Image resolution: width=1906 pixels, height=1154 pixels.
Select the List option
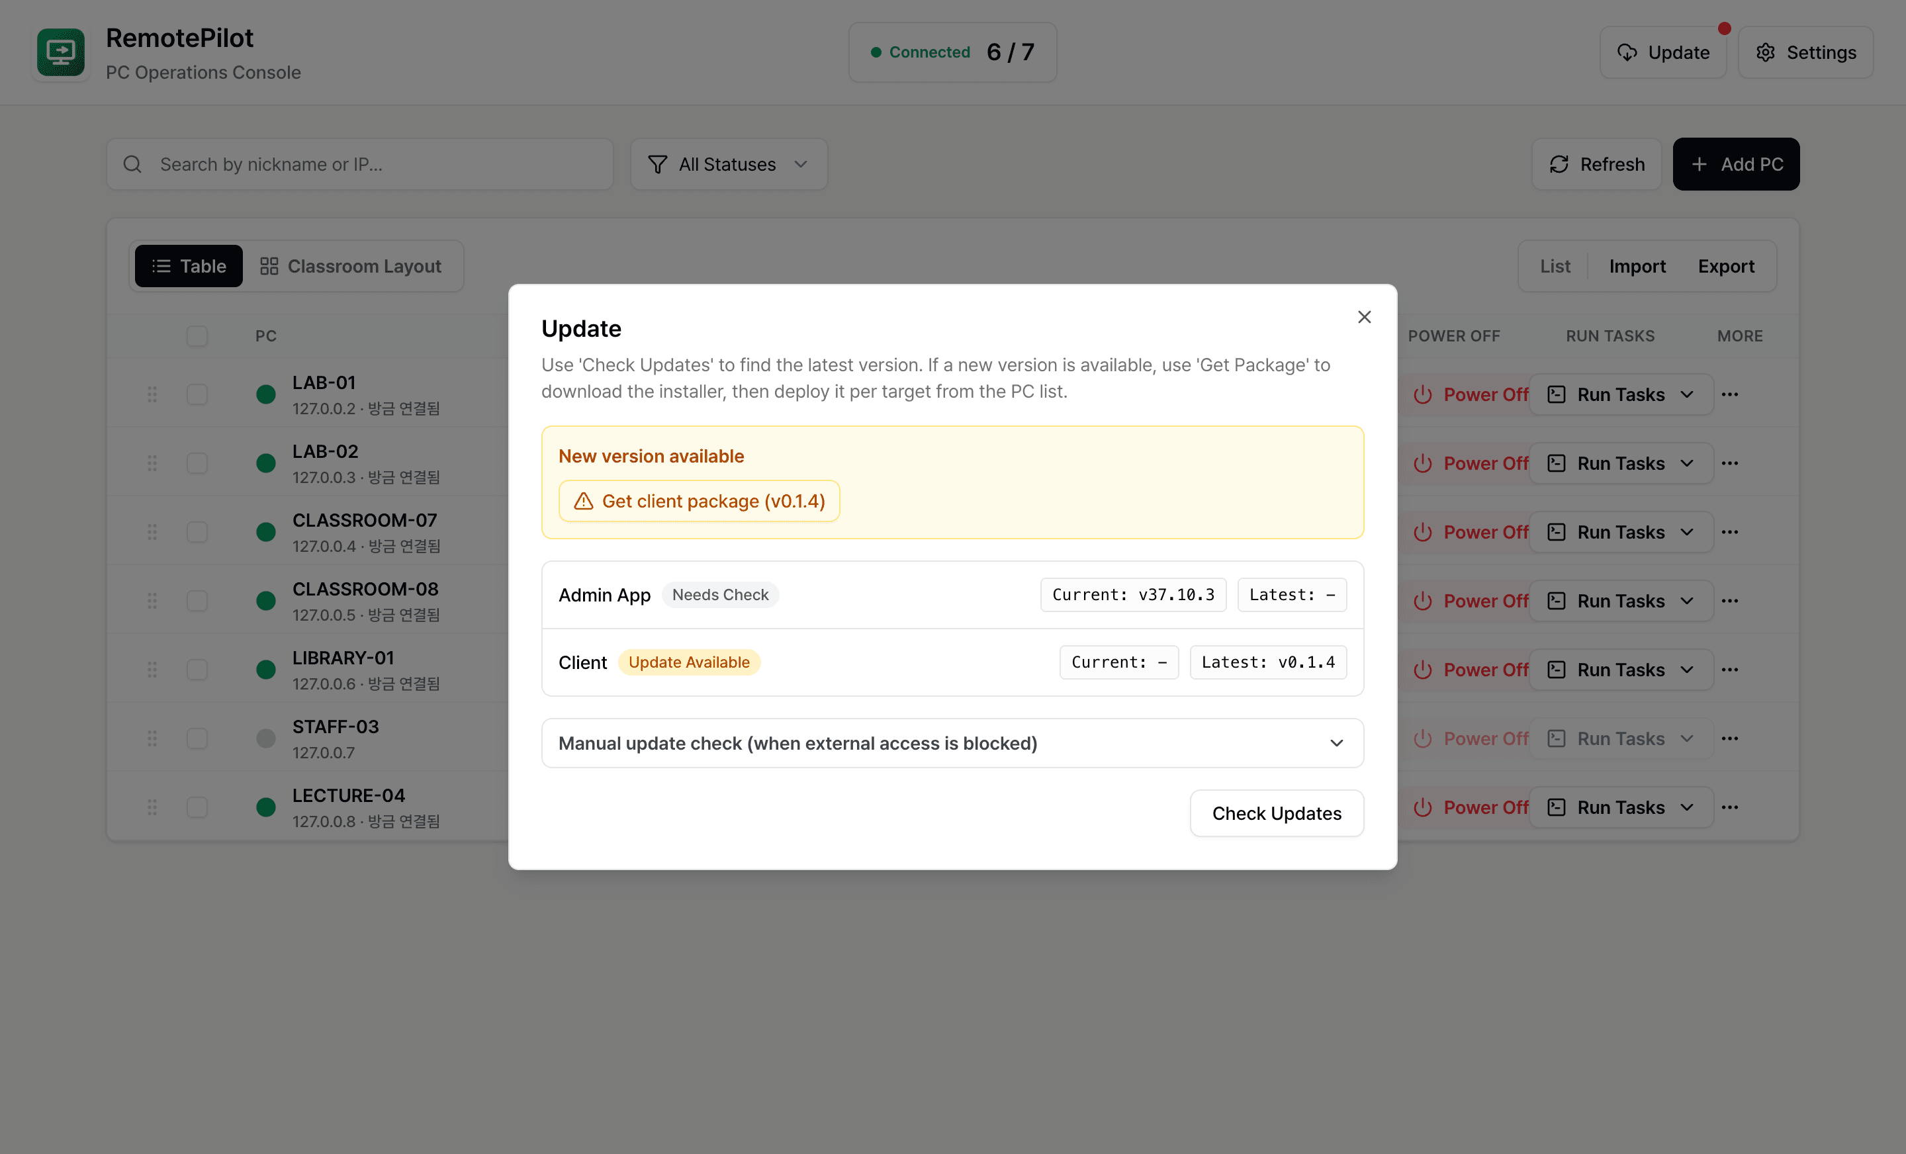pos(1555,266)
